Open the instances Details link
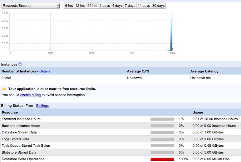Image resolution: width=241 pixels, height=162 pixels. (x=45, y=71)
